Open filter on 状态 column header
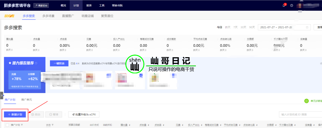 click(53, 125)
